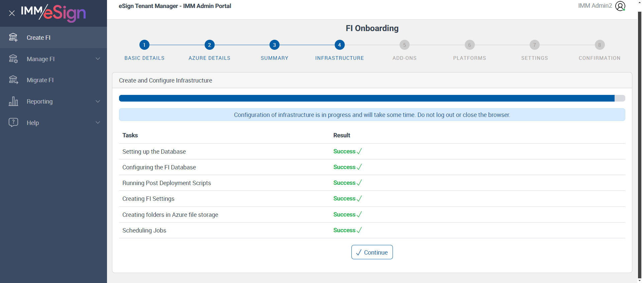The height and width of the screenshot is (283, 642).
Task: Expand the Reporting chevron
Action: 98,101
